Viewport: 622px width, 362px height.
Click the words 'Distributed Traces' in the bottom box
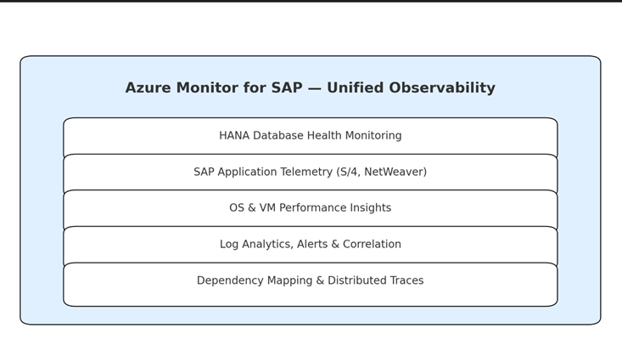coord(376,280)
